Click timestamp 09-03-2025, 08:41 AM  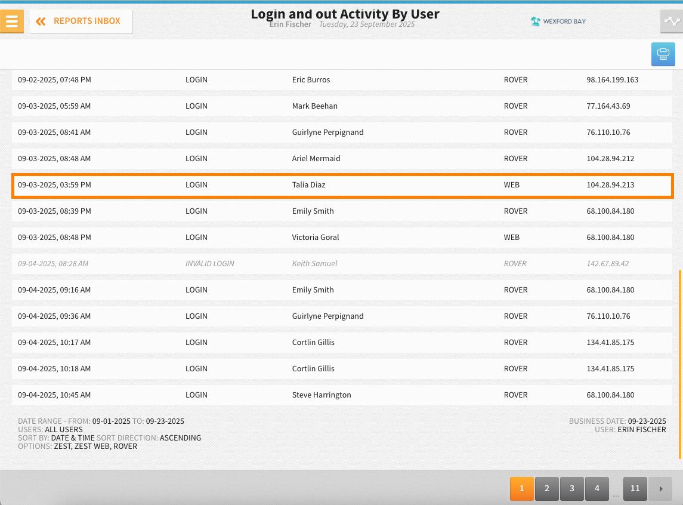coord(54,133)
